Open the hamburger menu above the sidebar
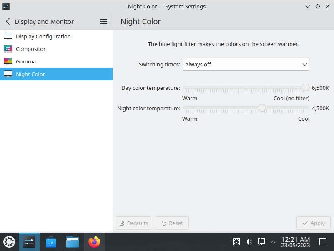The width and height of the screenshot is (334, 251). tap(103, 21)
